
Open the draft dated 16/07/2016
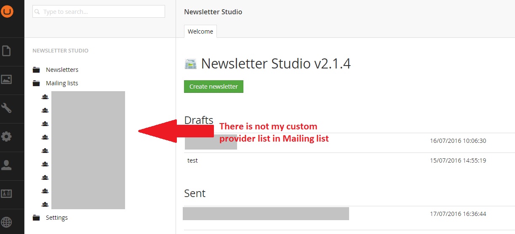pyautogui.click(x=211, y=141)
